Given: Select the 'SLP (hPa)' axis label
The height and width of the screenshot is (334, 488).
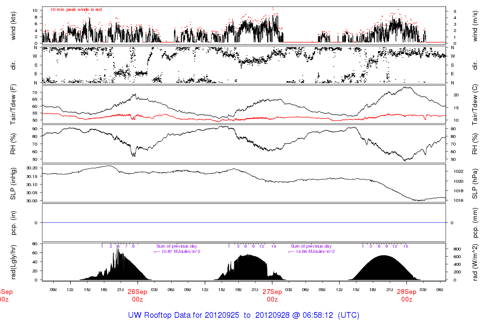Looking at the screenshot, I should coord(475,184).
